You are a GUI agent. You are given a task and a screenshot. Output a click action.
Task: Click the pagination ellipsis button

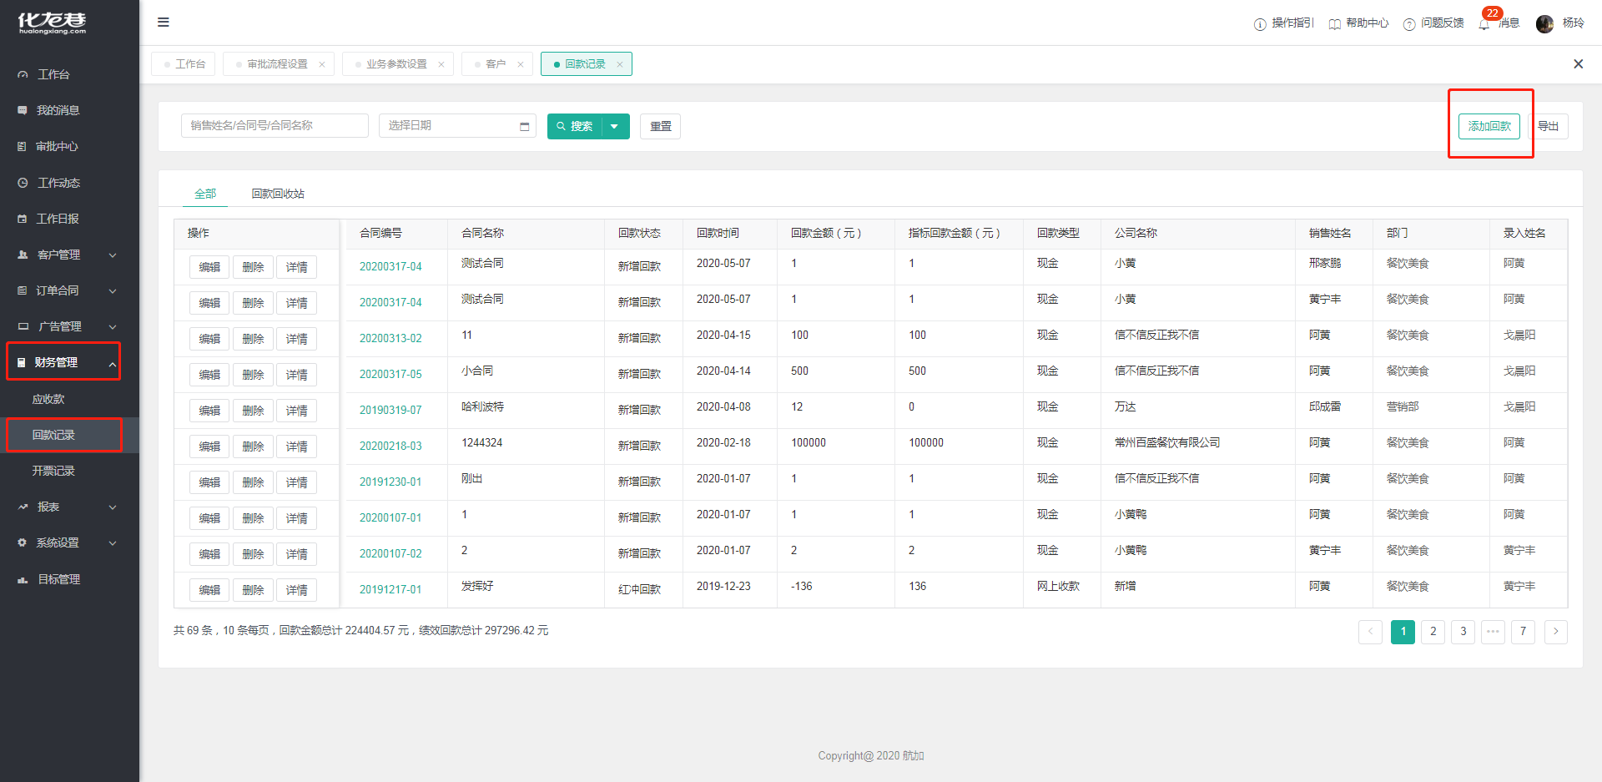(x=1494, y=632)
